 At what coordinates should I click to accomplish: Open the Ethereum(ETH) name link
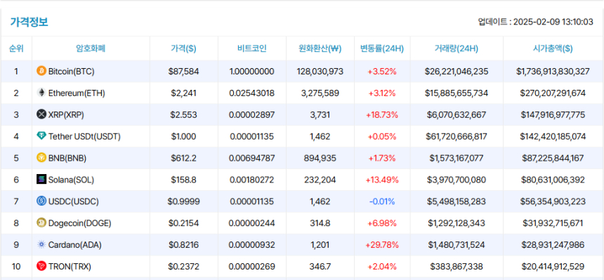(77, 93)
